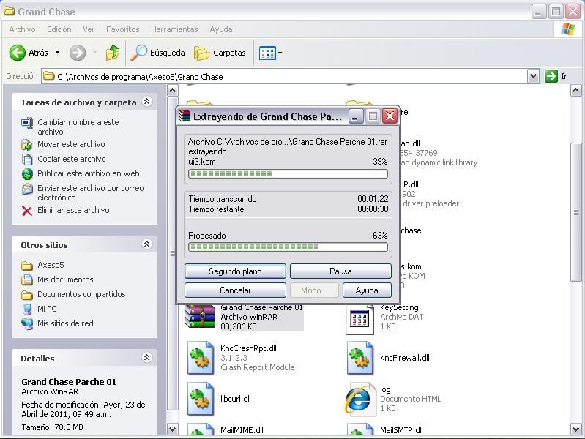Viewport: 585px width, 439px height.
Task: Select the log HTML document icon
Action: (x=359, y=399)
